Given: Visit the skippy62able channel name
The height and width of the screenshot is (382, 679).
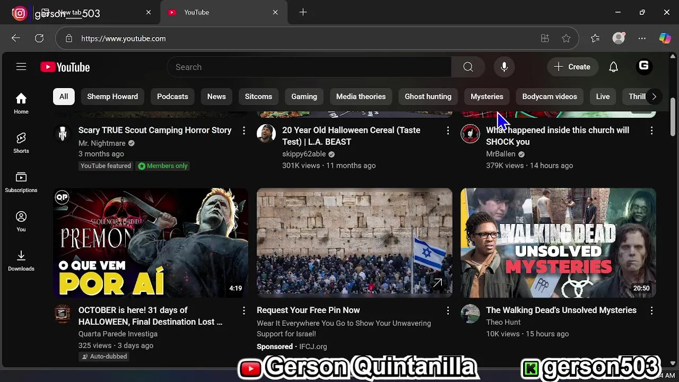Looking at the screenshot, I should pos(304,154).
